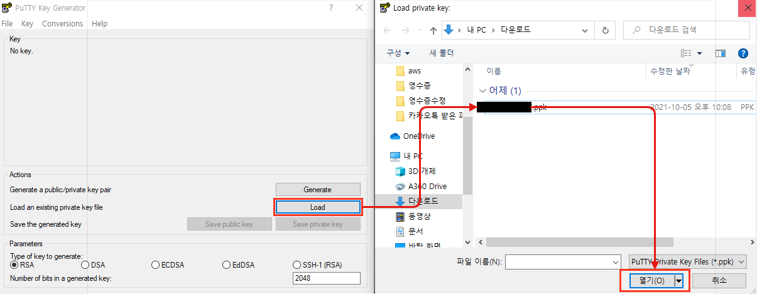Open the File menu in PuTTY Key Generator
The width and height of the screenshot is (757, 294).
click(x=7, y=23)
